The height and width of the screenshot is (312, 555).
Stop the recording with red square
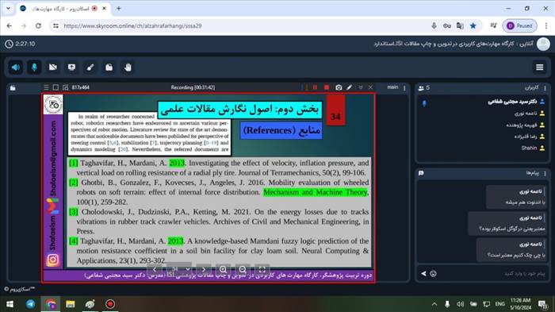pos(327,87)
